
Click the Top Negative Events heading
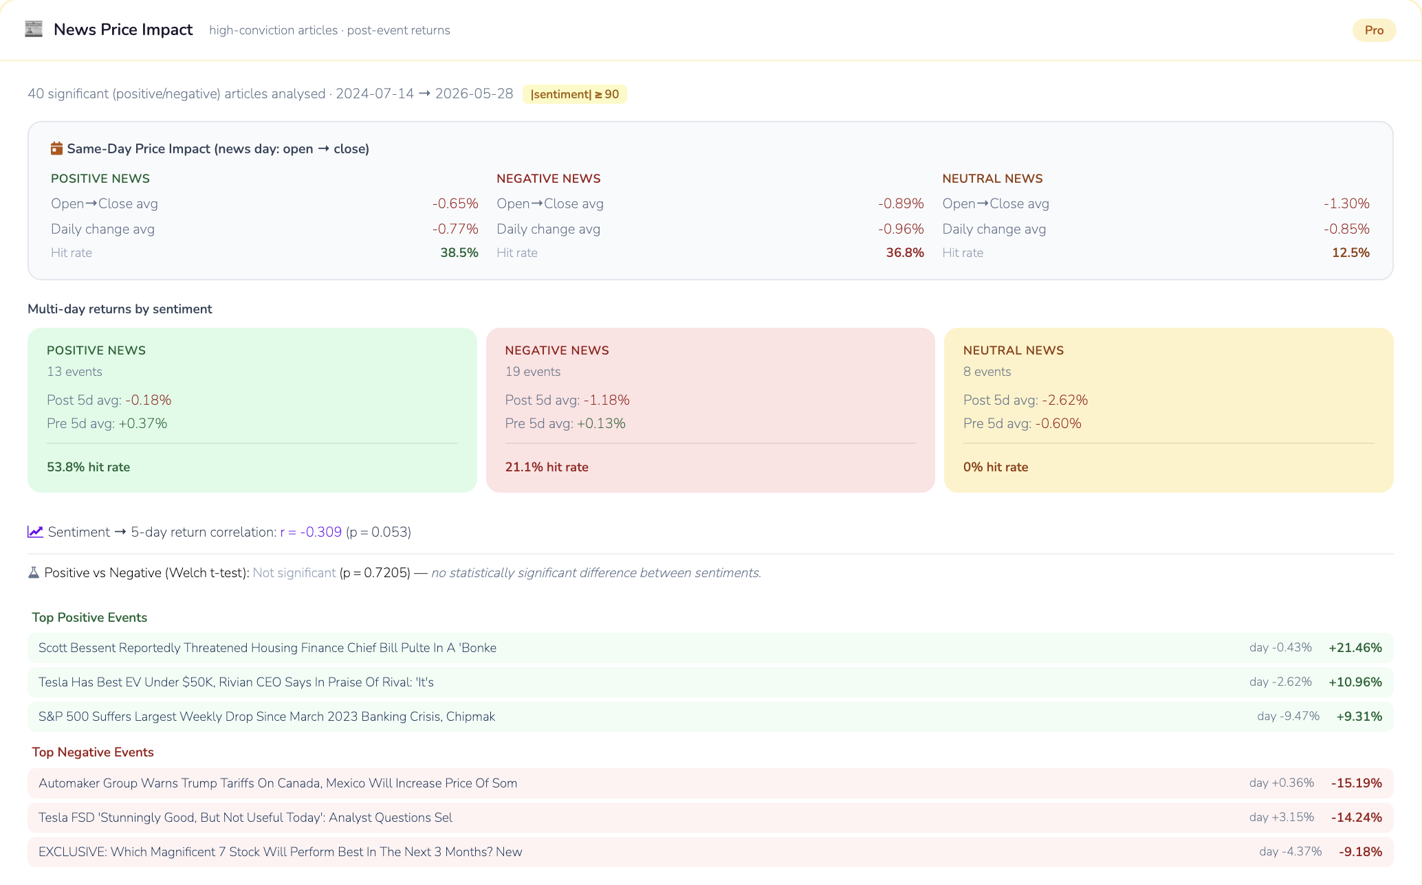93,752
